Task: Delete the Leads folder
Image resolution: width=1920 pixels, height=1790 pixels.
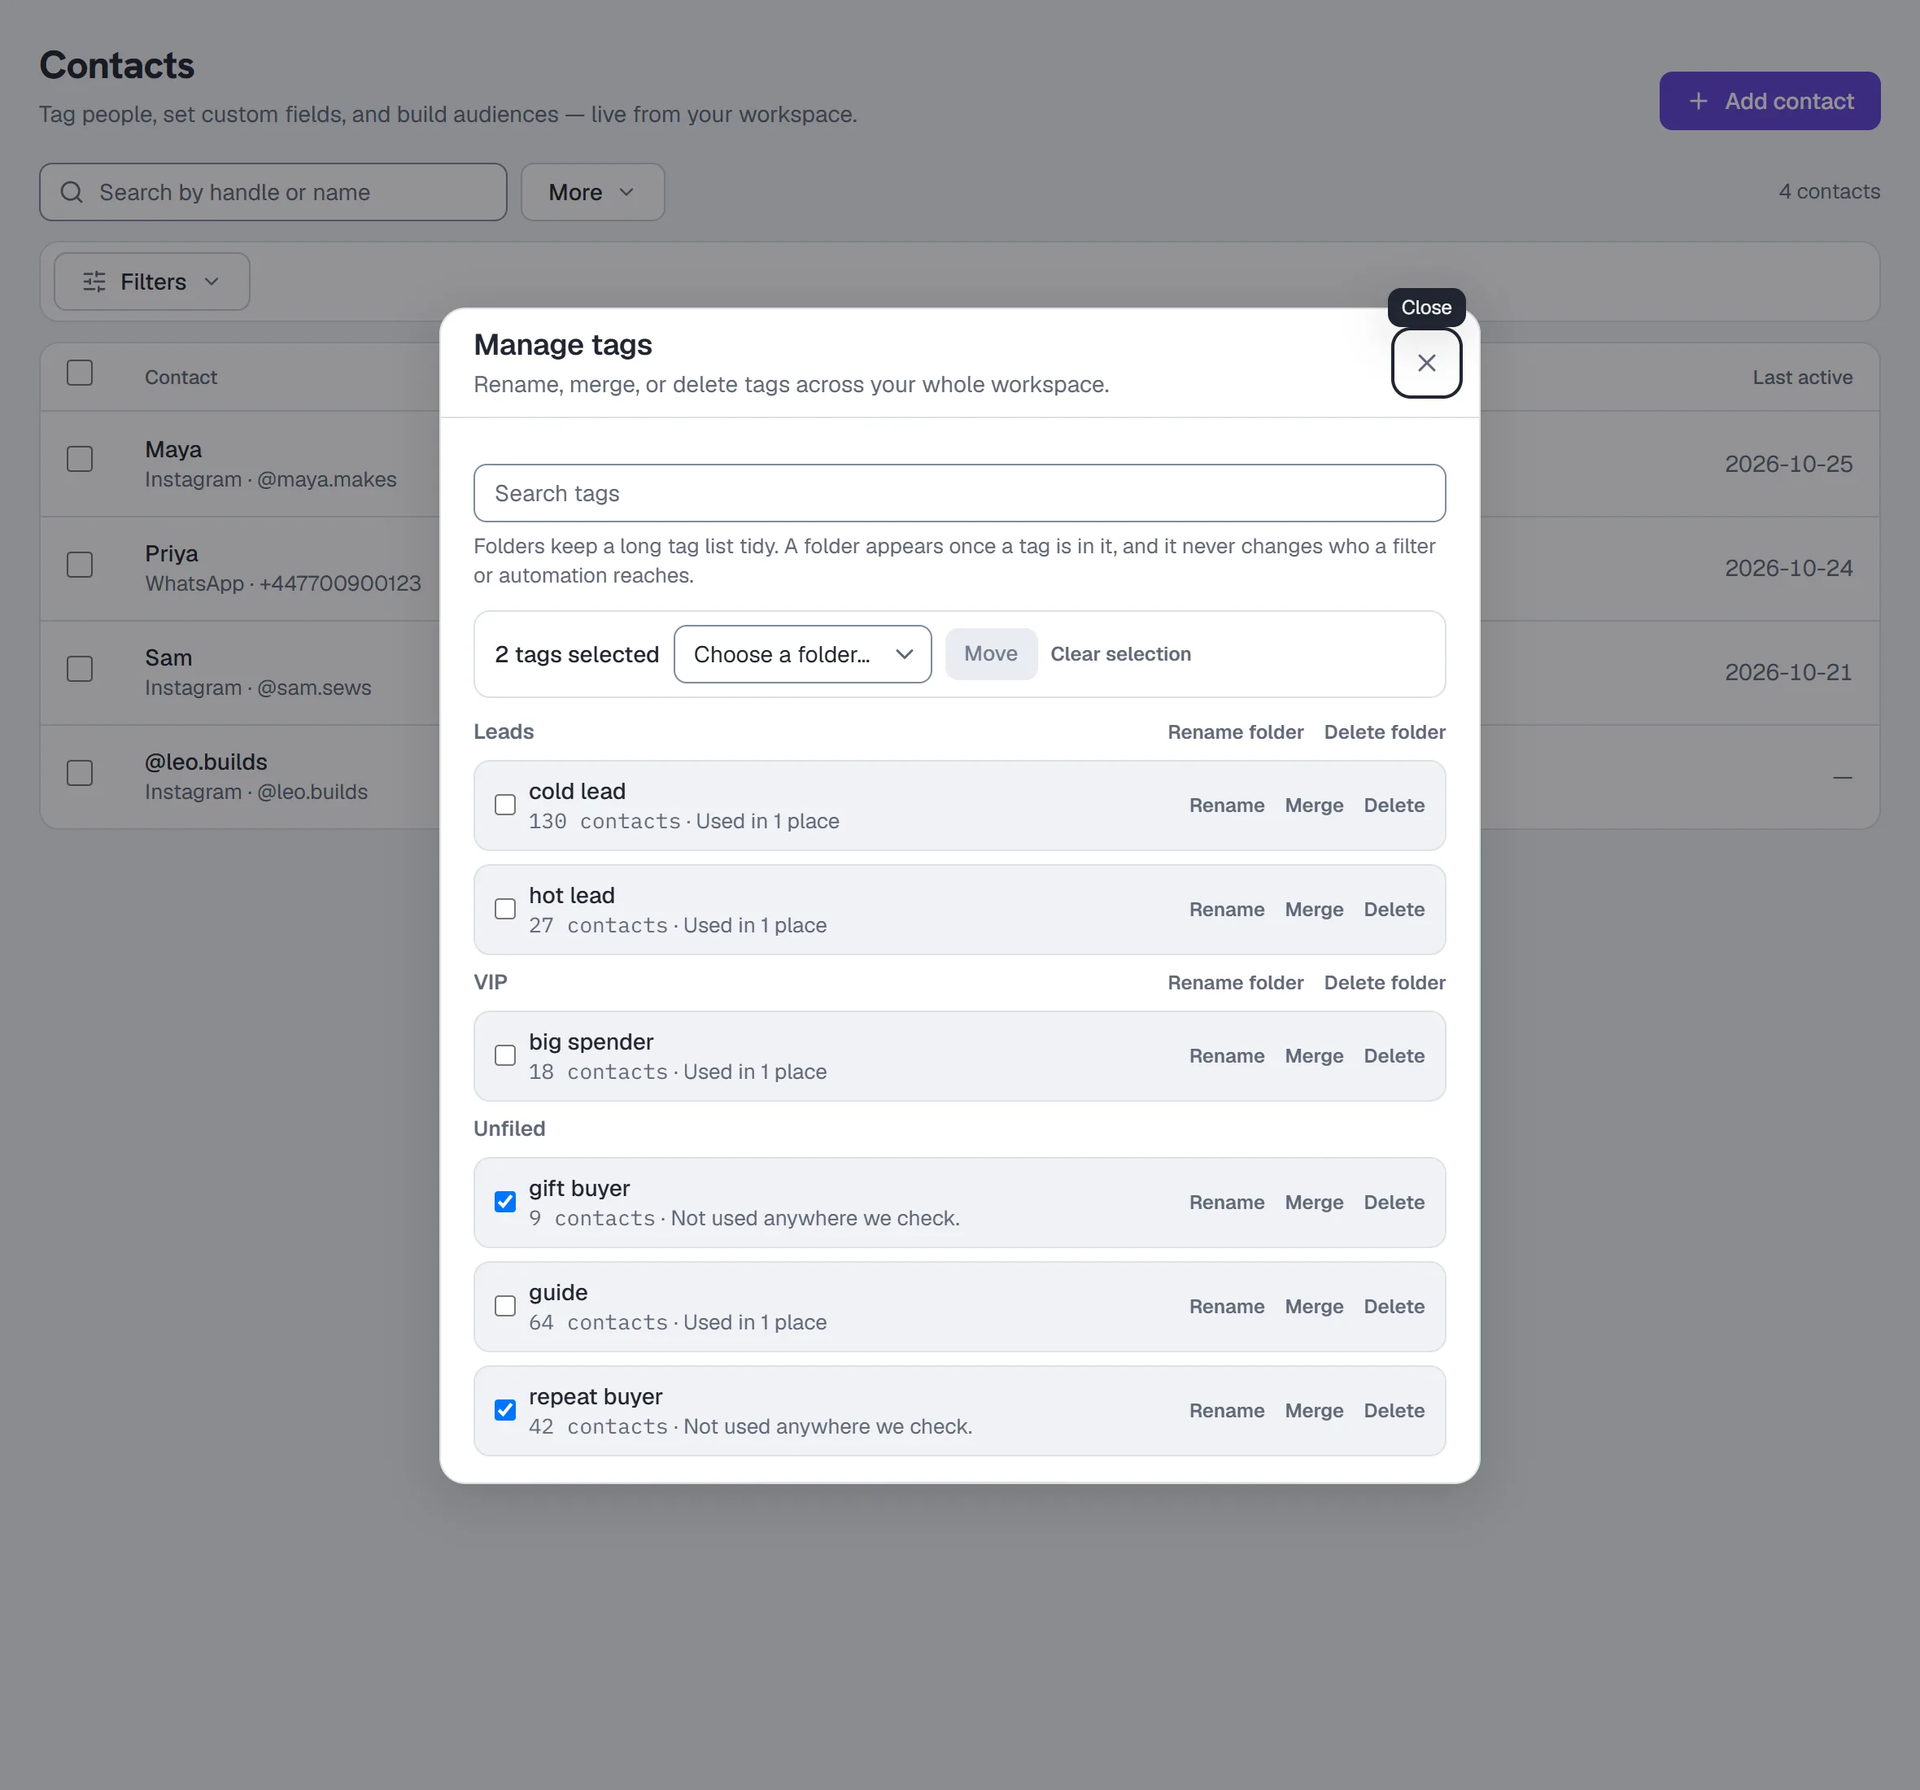Action: tap(1384, 732)
